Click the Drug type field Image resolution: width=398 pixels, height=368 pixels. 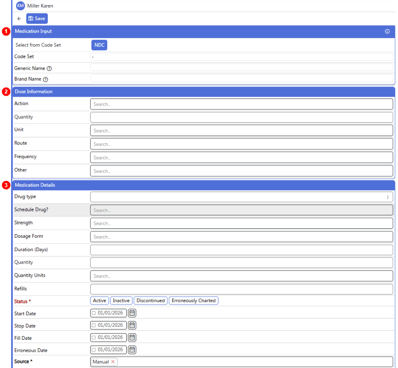242,197
